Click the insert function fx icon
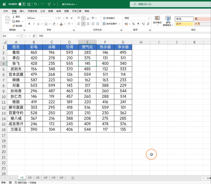The width and height of the screenshot is (211, 184). coord(34,36)
